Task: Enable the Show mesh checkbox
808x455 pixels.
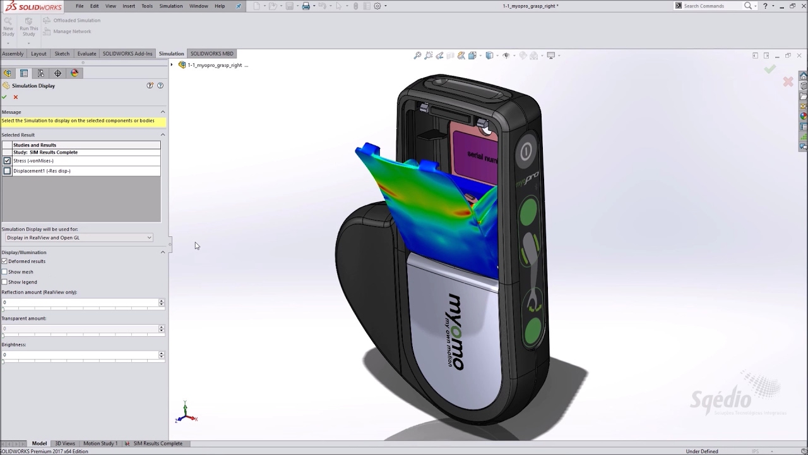Action: [x=4, y=272]
